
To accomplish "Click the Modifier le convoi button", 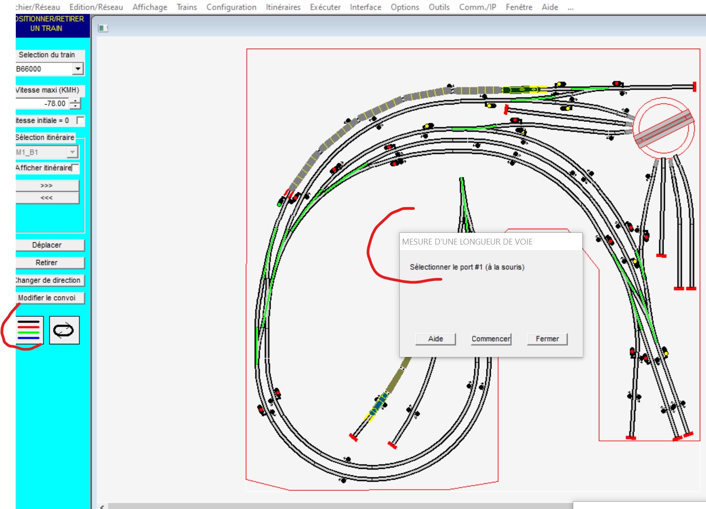I will (x=50, y=298).
